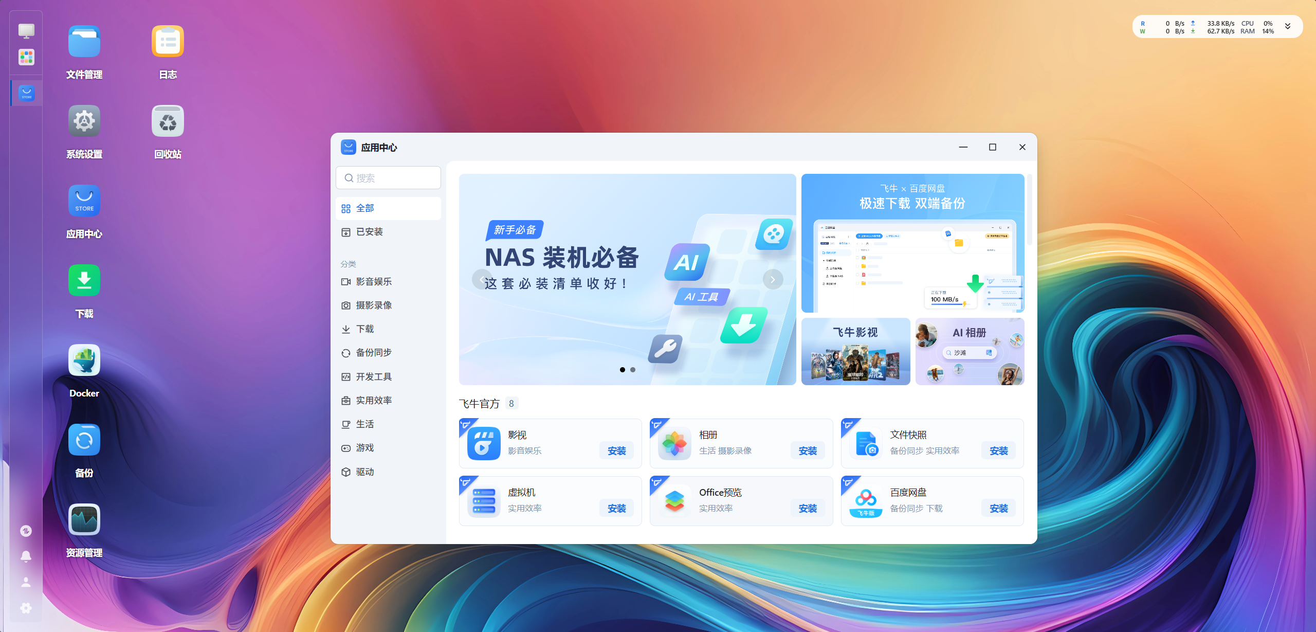This screenshot has width=1316, height=632.
Task: Click the 应用中心 window title icon
Action: pyautogui.click(x=349, y=147)
